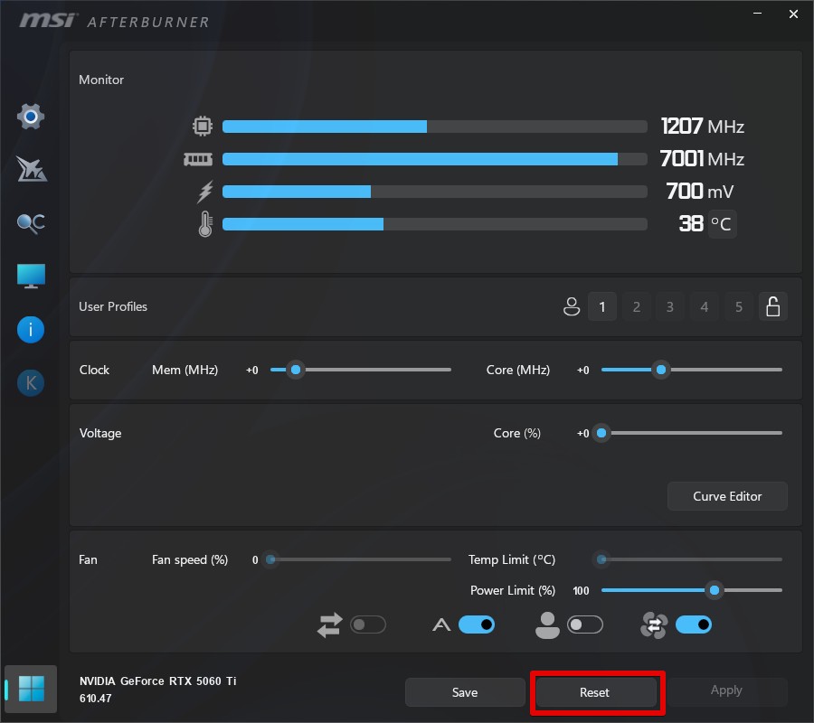Switch temperature unit via °C button
814x723 pixels.
[722, 224]
